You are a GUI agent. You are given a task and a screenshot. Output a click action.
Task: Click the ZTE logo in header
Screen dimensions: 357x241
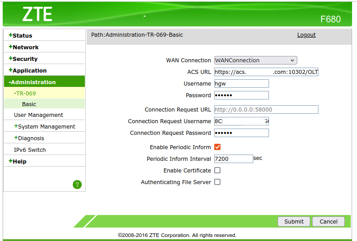37,14
